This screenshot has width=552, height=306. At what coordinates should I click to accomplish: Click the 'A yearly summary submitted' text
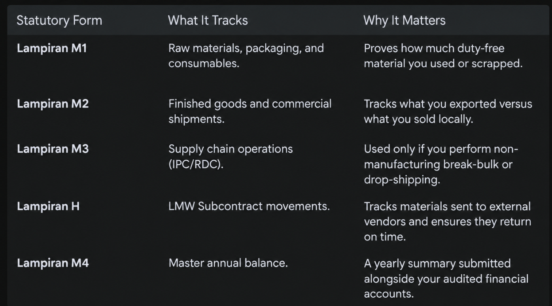(437, 263)
